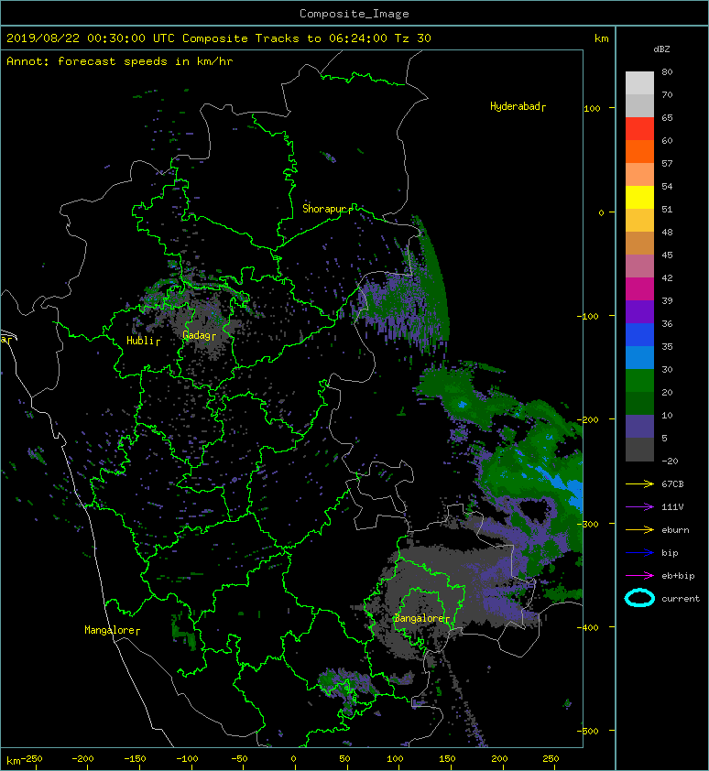Viewport: 709px width, 771px height.
Task: Select the bright orange swatch between 60 and 57
Action: [639, 152]
